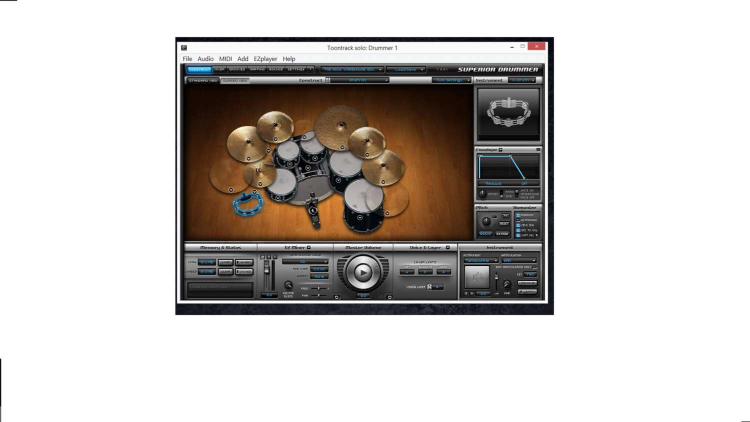
Task: Click the Clear button in Memory & Status
Action: click(226, 272)
